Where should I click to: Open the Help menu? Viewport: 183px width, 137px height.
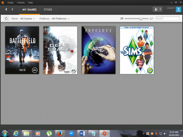(x=30, y=3)
